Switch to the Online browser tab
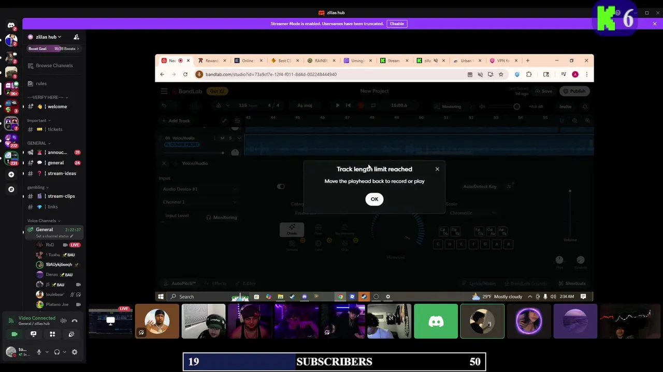This screenshot has width=663, height=372. (248, 60)
